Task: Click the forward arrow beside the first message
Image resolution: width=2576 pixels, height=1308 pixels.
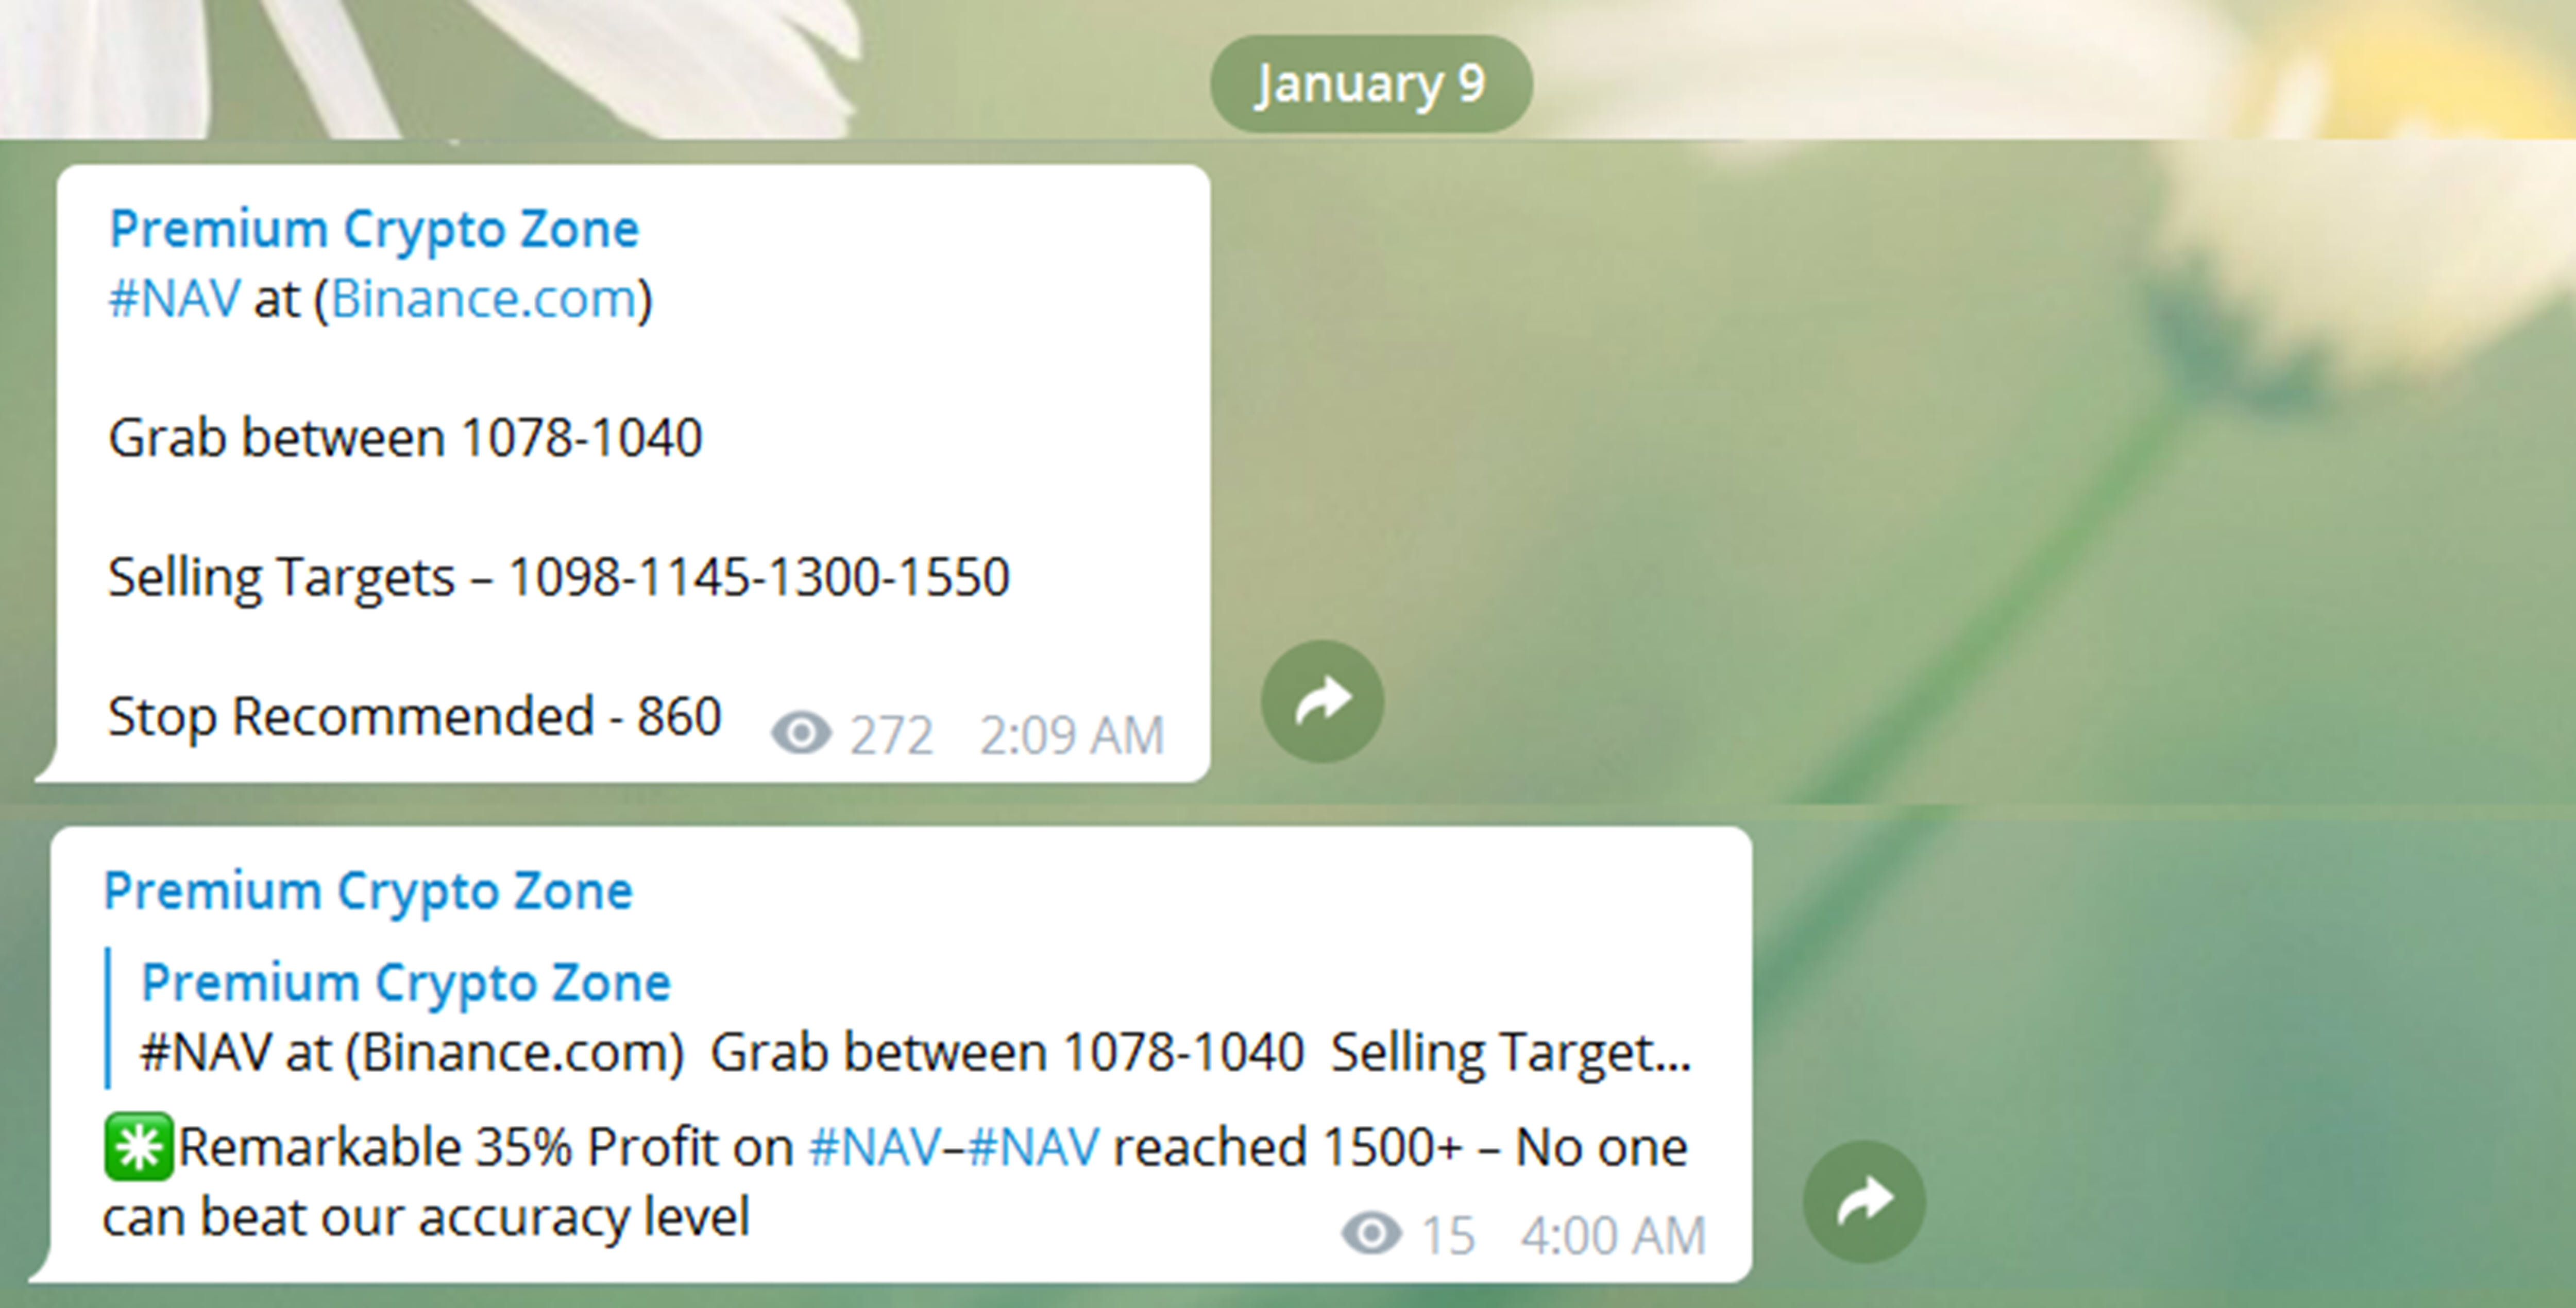Action: click(x=1322, y=701)
